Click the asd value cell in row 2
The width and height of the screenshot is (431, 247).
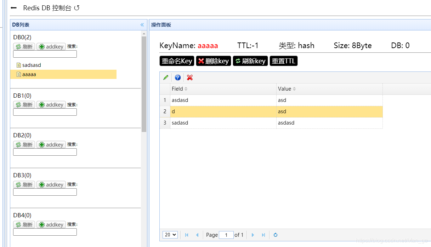329,111
